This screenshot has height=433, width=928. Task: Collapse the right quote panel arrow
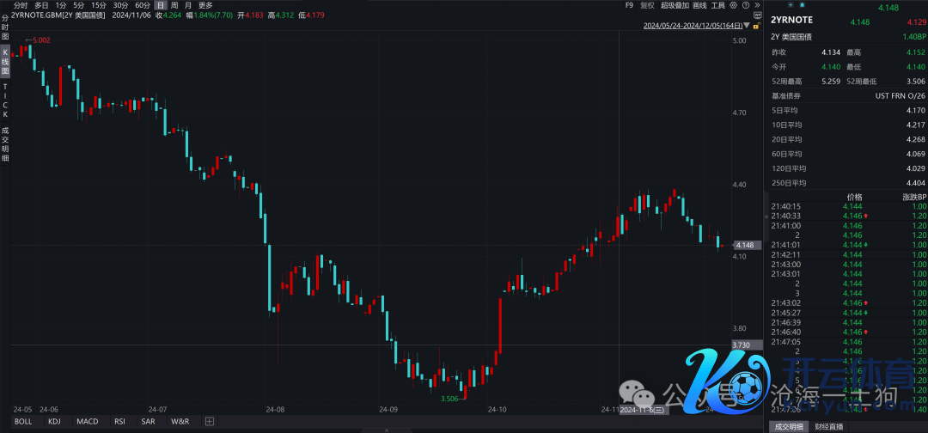(766, 218)
